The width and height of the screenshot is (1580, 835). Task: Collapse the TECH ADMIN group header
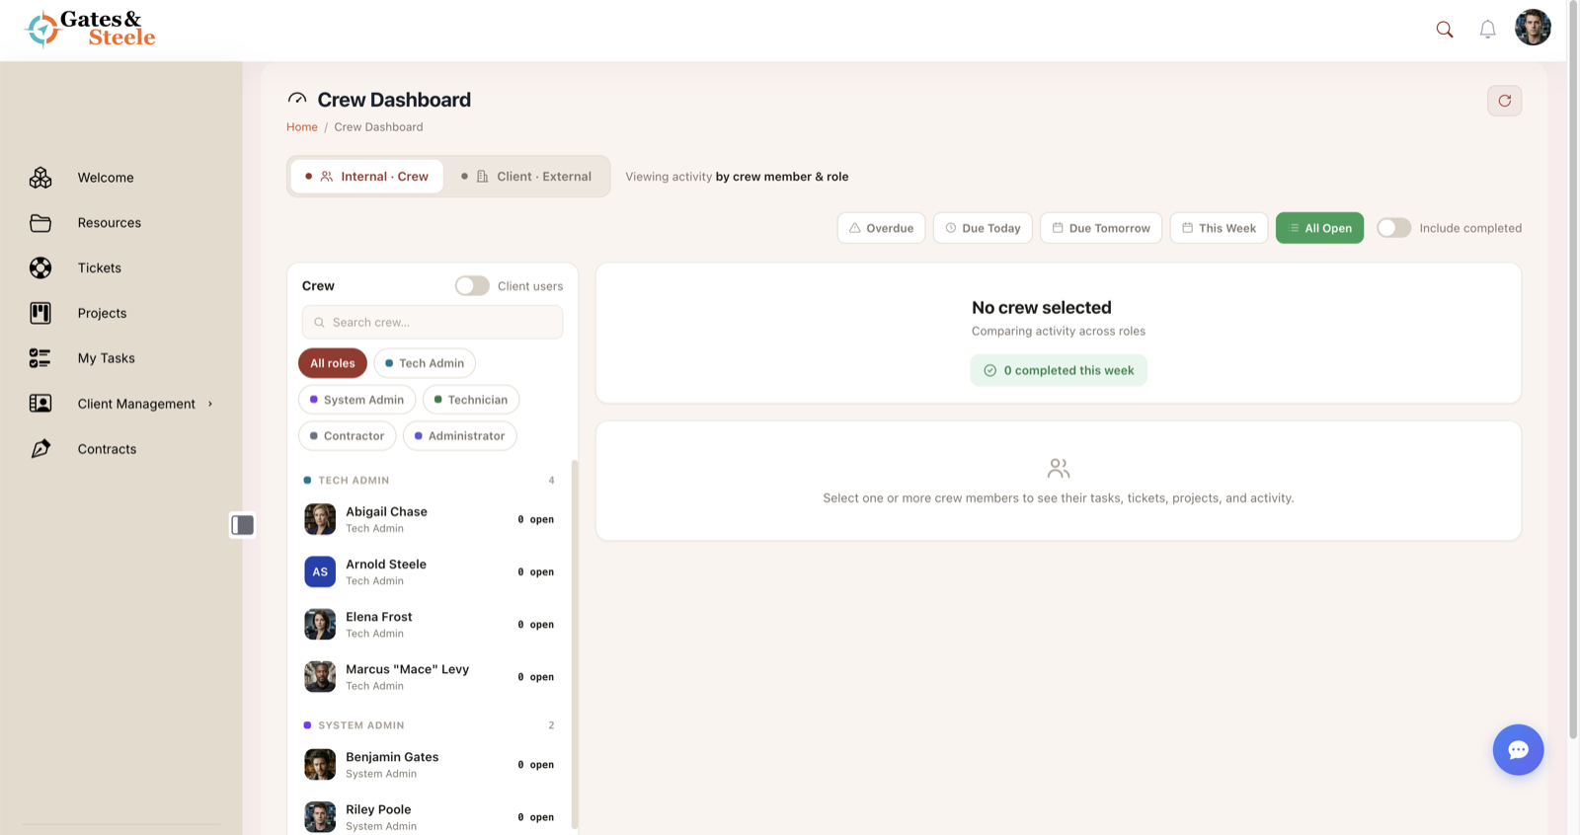pyautogui.click(x=429, y=481)
